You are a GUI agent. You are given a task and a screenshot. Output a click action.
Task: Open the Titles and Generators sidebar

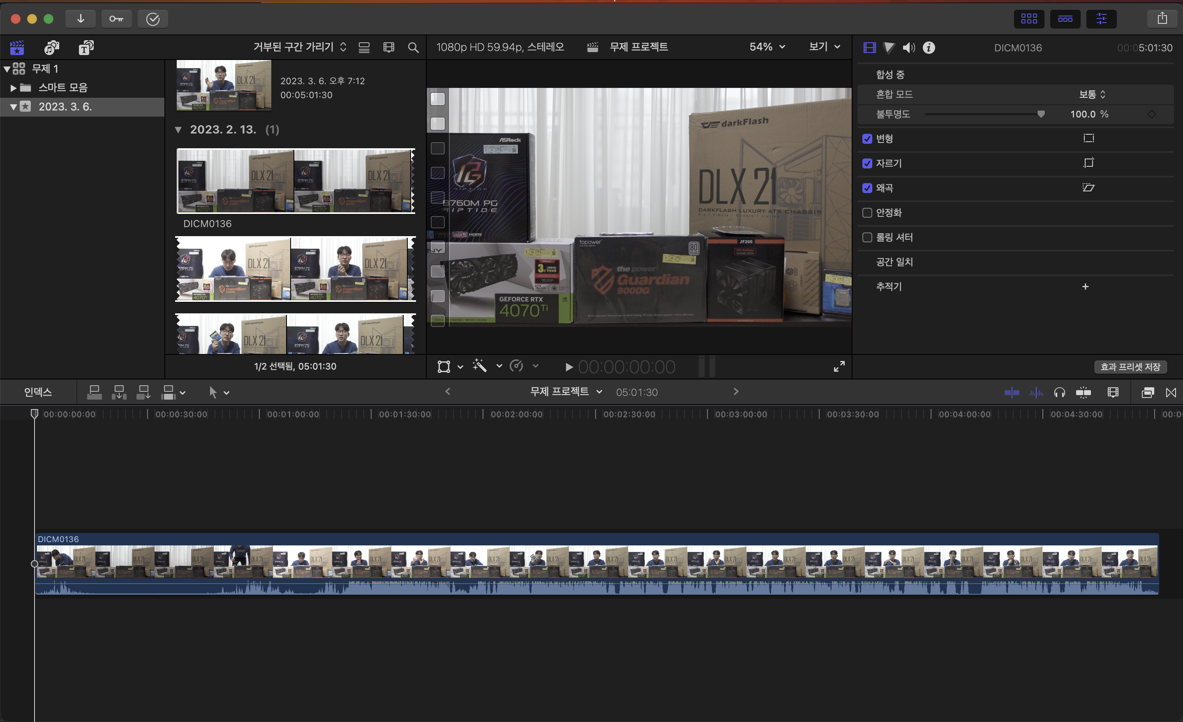(x=86, y=47)
